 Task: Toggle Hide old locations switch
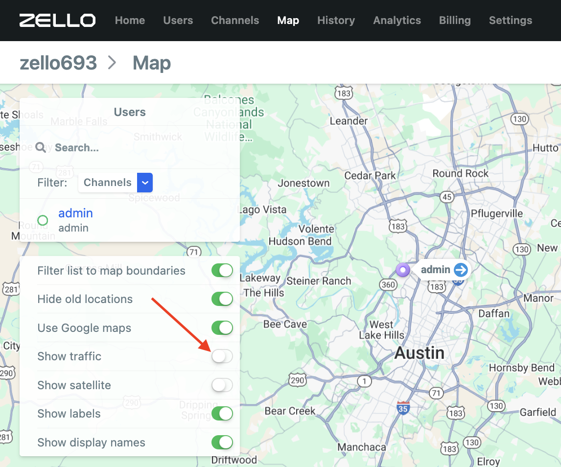(222, 299)
